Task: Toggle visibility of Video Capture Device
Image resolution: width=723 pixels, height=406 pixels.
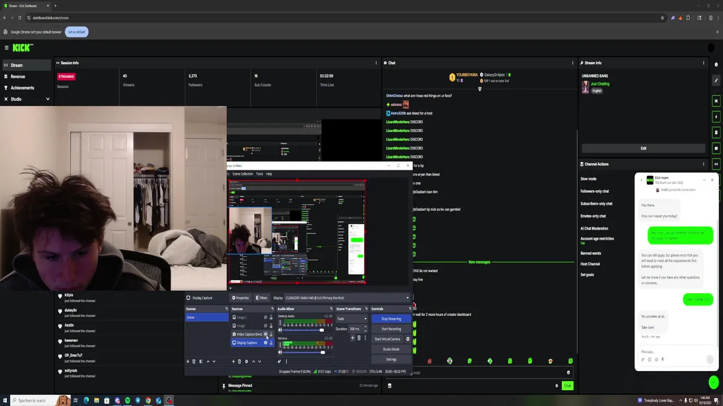Action: click(x=265, y=334)
